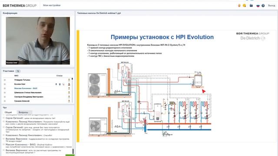Click row handle icon beside Суханов Алексей
The width and height of the screenshot is (278, 156).
click(x=5, y=101)
